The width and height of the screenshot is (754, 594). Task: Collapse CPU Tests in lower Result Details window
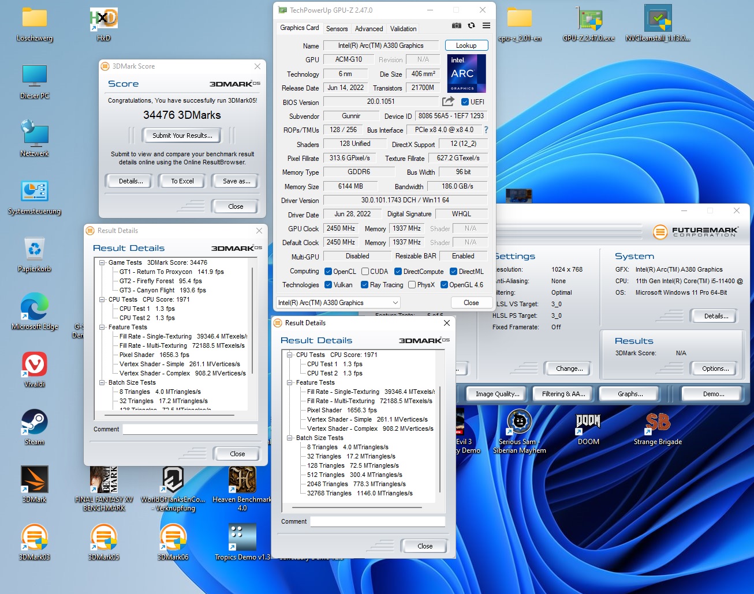(x=290, y=355)
